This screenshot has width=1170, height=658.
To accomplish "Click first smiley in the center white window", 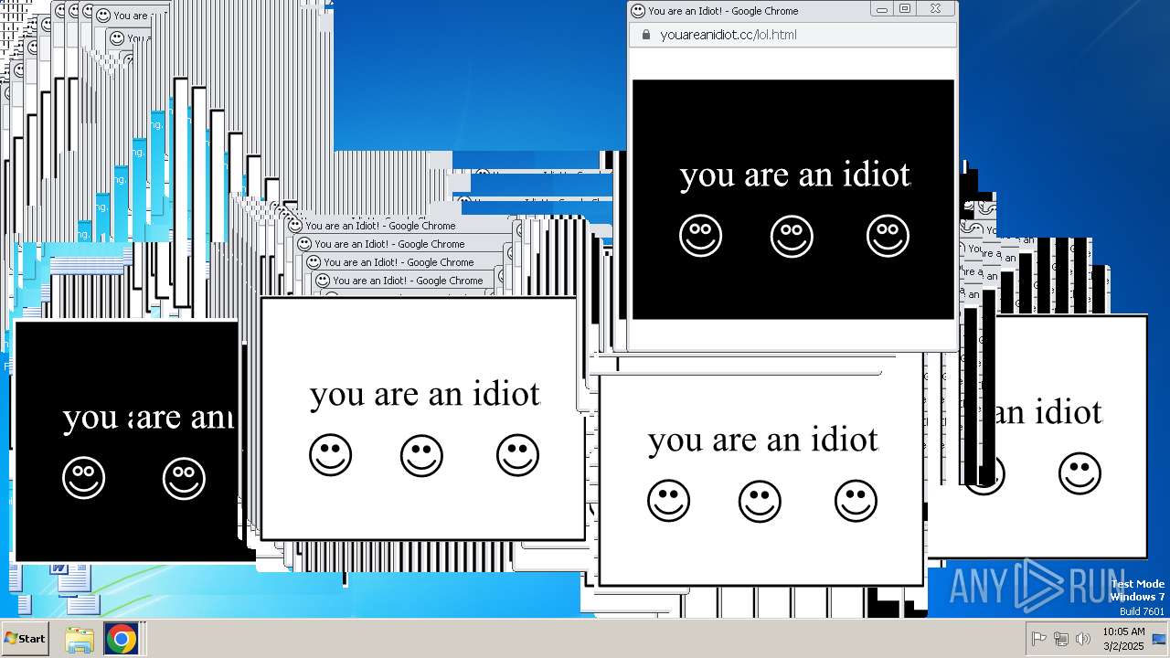I will [x=330, y=455].
